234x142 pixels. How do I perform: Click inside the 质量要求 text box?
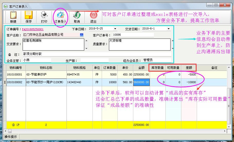click(139, 44)
